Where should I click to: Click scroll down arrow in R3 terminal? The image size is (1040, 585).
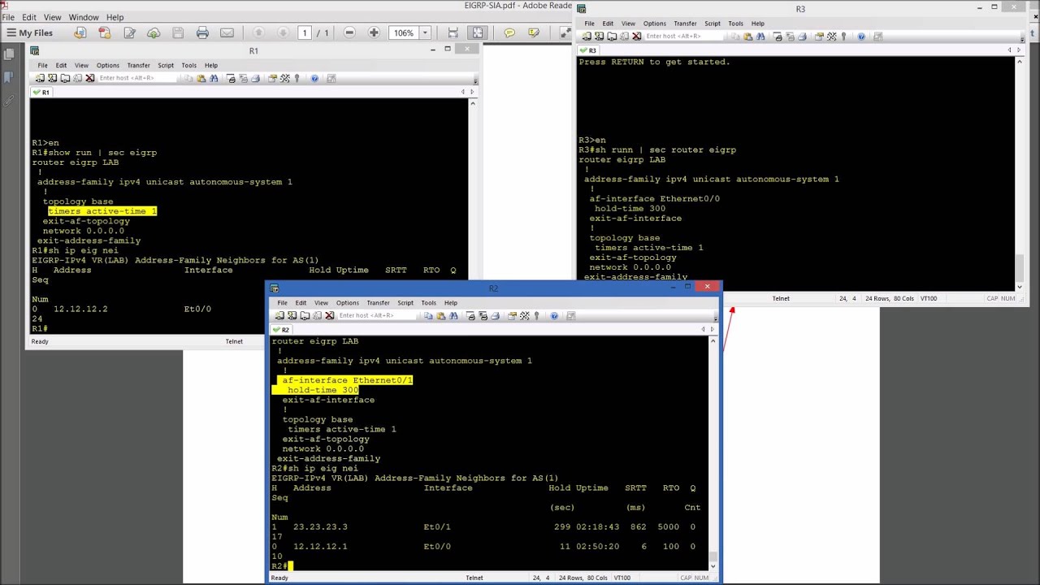tap(1020, 285)
